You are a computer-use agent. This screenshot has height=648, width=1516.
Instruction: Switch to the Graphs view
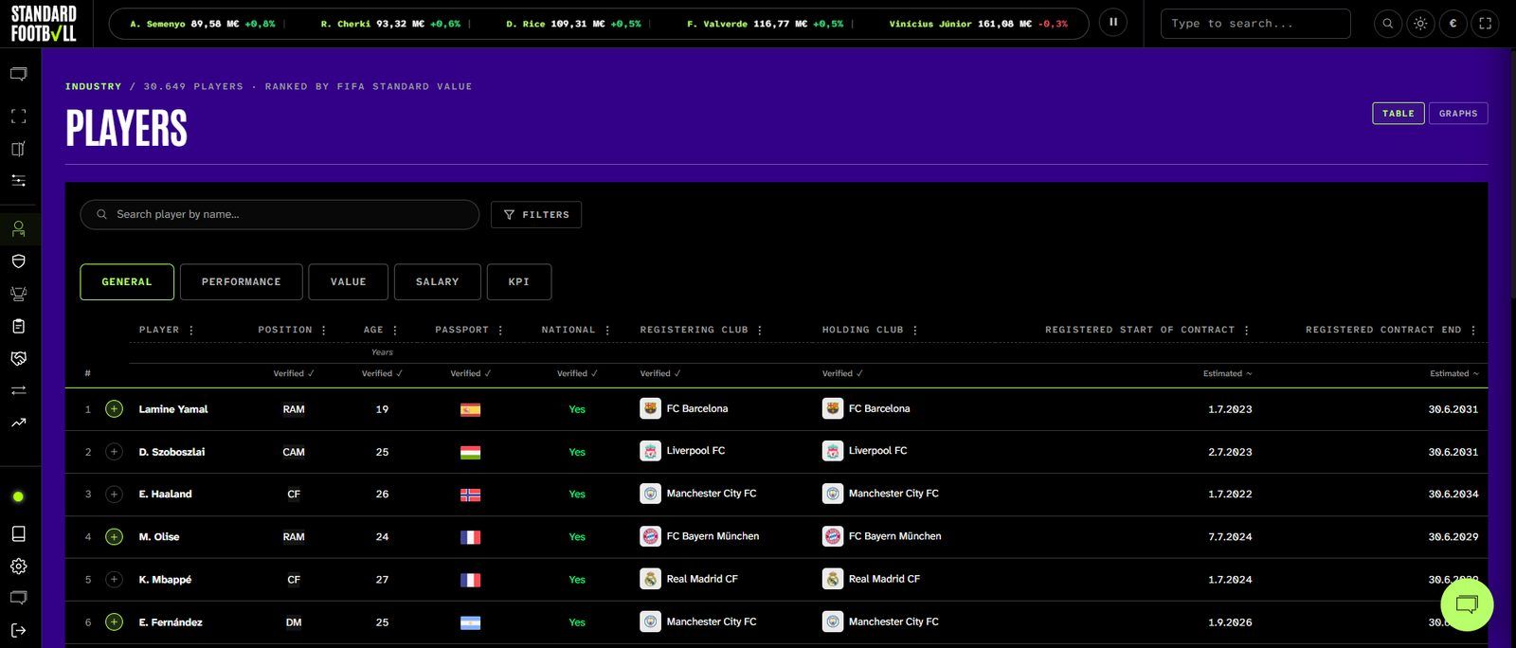[x=1458, y=114]
